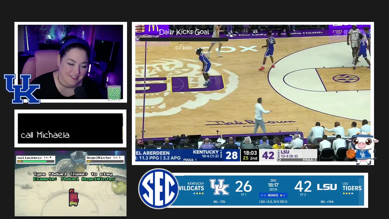Click the "Example: !bduel AngelWinter" text
Image resolution: width=389 pixels, height=219 pixels.
click(74, 179)
